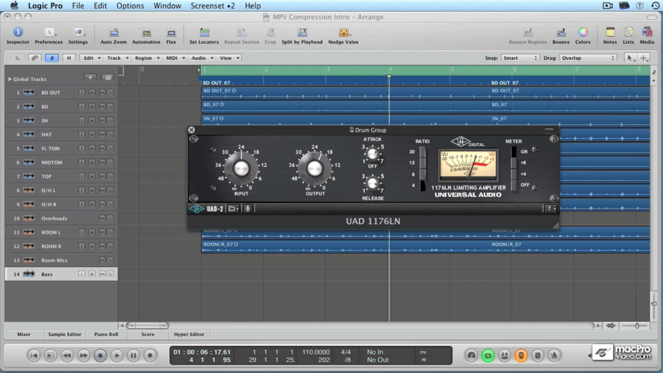Open Preferences from the toolbar

click(48, 36)
